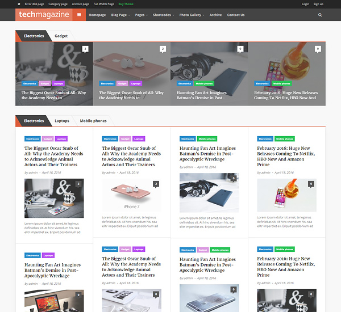Click the Login link
The width and height of the screenshot is (341, 312).
[x=305, y=4]
